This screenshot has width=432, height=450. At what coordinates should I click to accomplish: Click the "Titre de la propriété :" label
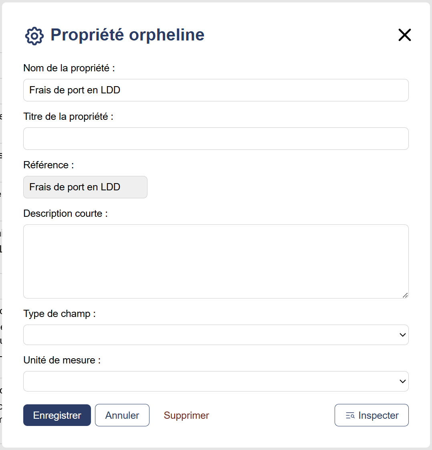68,117
